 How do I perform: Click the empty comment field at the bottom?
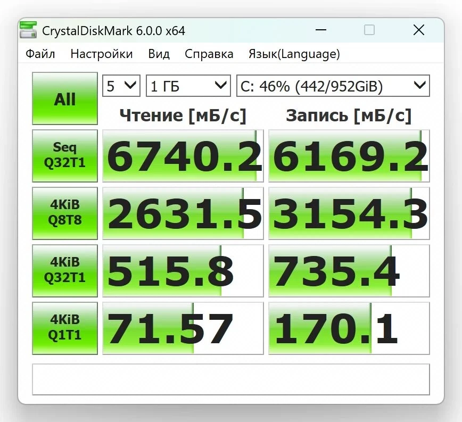pyautogui.click(x=231, y=379)
